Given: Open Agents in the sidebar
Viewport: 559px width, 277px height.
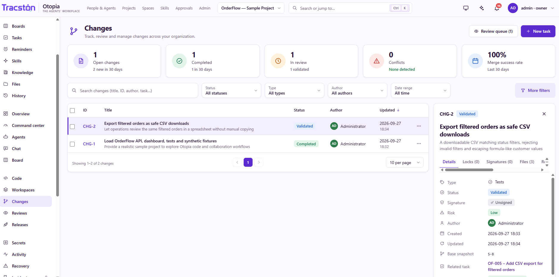Looking at the screenshot, I should [26, 137].
